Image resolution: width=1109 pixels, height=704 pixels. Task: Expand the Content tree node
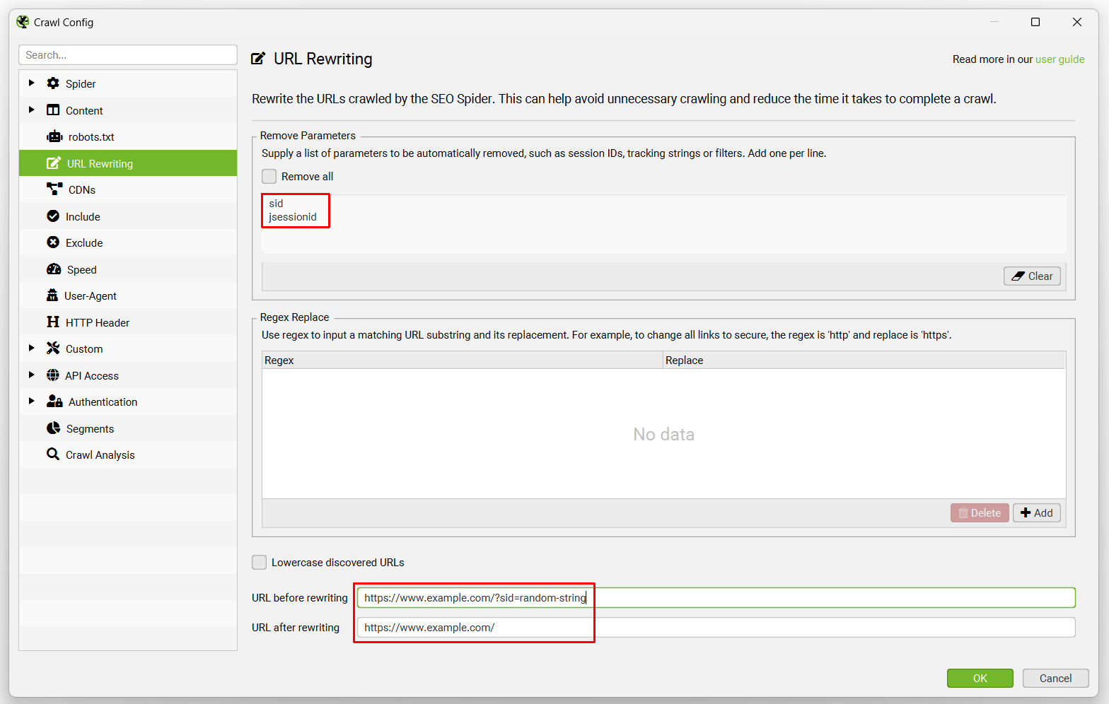31,110
